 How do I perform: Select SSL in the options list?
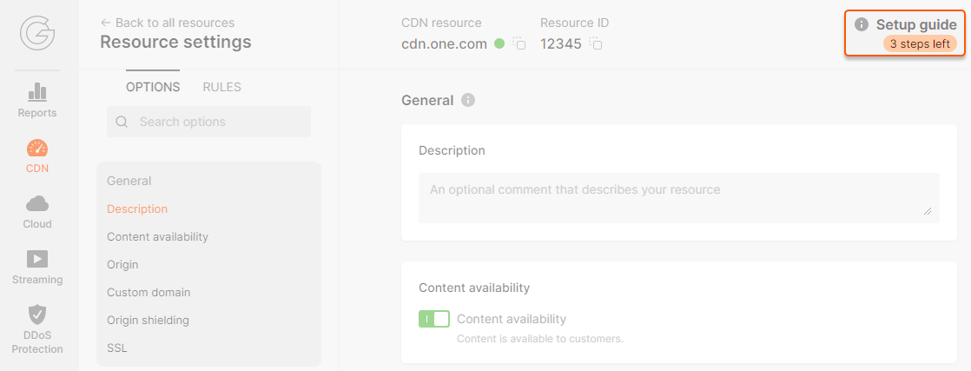click(117, 348)
